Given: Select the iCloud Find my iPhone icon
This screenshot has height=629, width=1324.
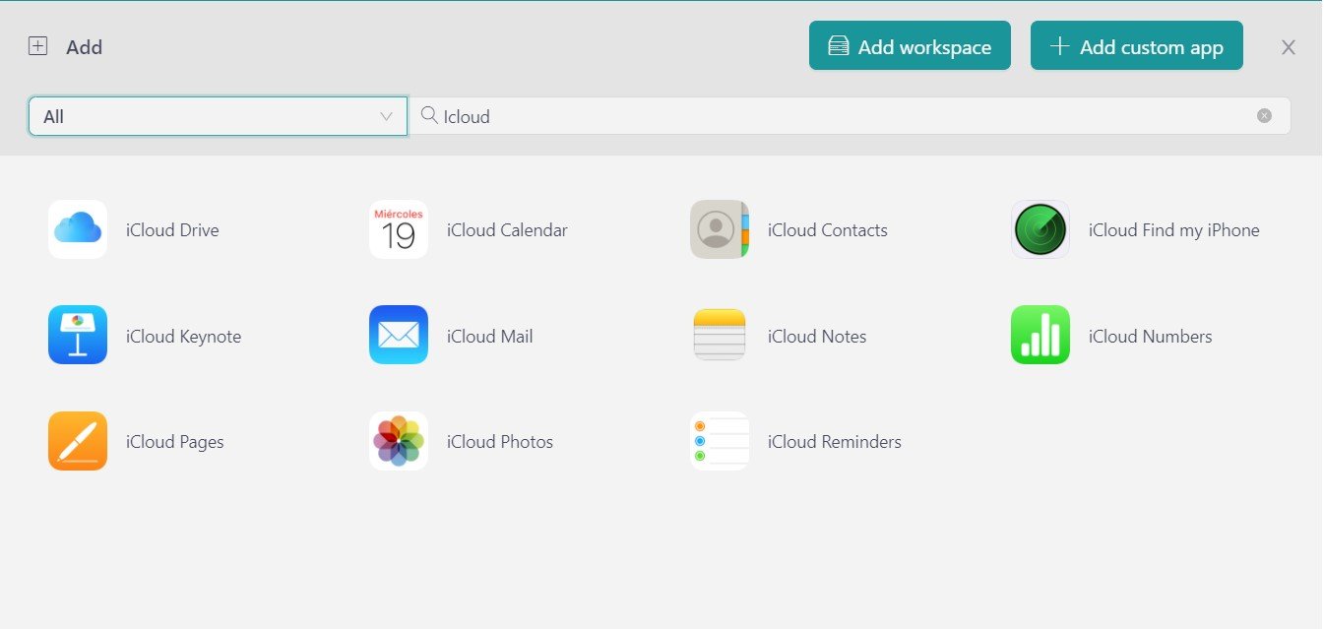Looking at the screenshot, I should [x=1040, y=229].
